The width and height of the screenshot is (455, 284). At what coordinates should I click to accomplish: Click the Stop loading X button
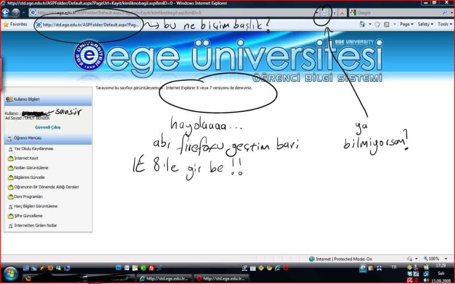point(342,12)
